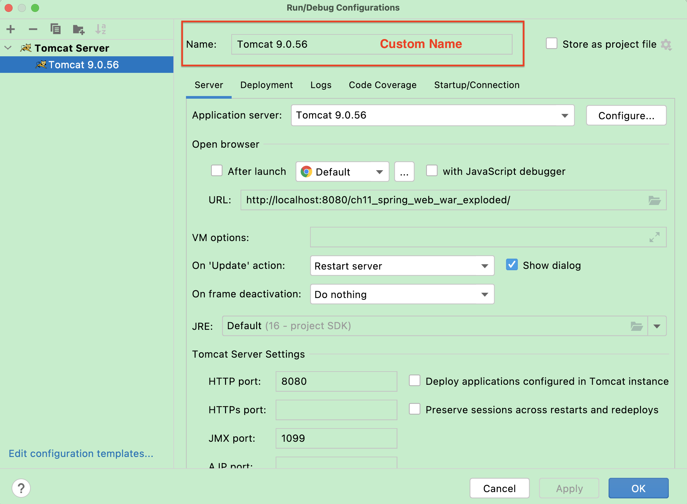Switch to the Server tab
The image size is (687, 504).
[209, 85]
